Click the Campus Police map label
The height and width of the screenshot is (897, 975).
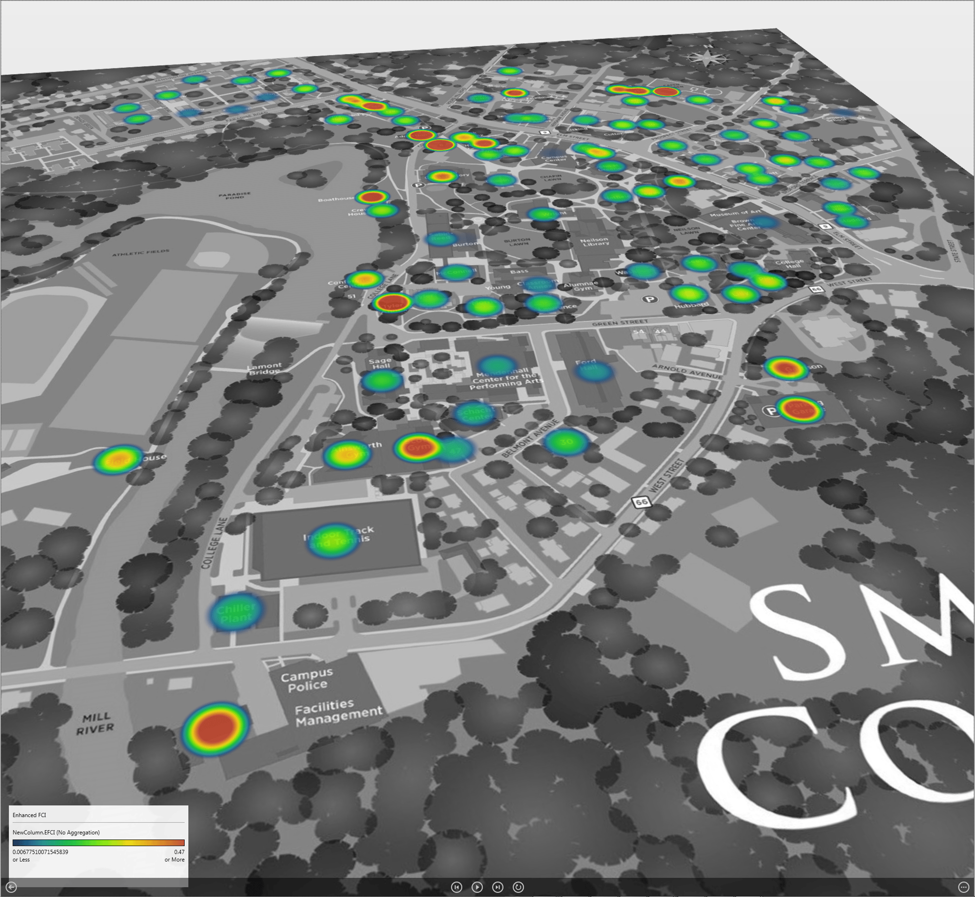click(x=307, y=681)
